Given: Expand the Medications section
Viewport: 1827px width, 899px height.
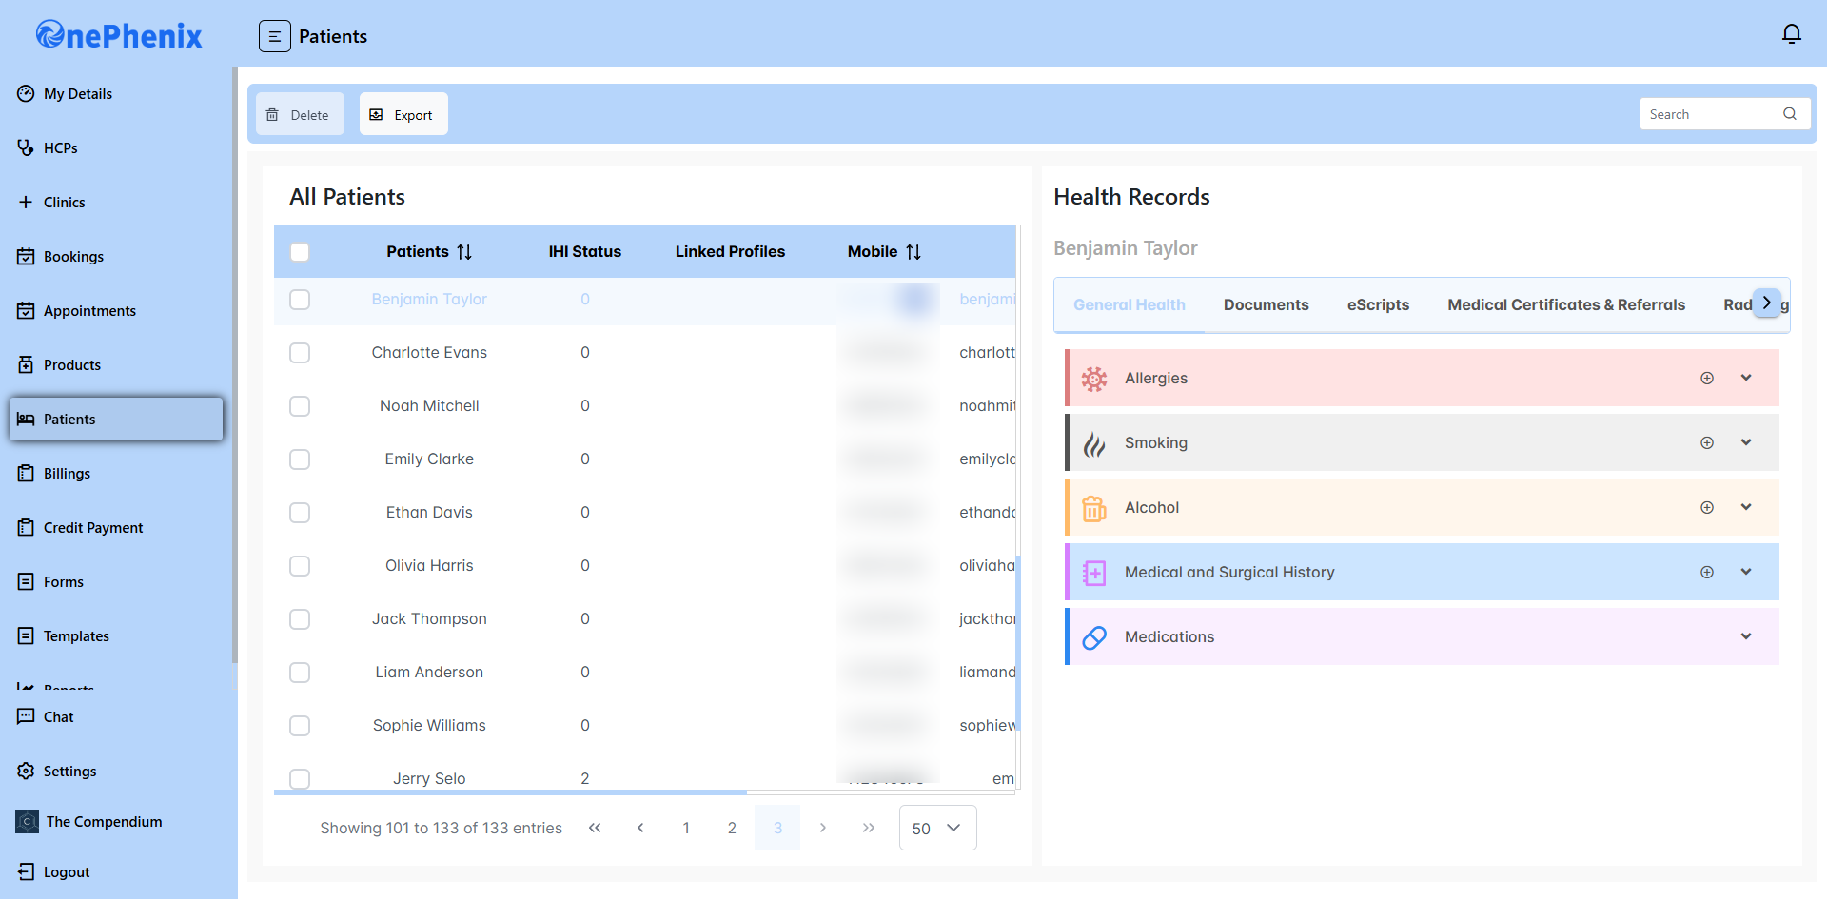Looking at the screenshot, I should 1746,636.
